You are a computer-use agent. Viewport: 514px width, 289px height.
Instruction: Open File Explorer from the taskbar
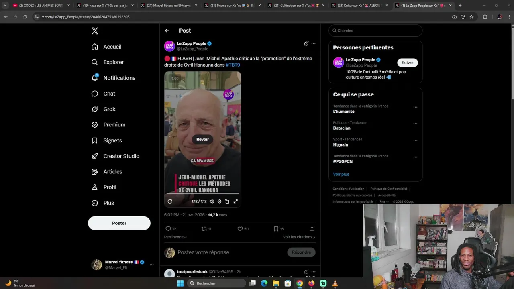click(x=276, y=283)
